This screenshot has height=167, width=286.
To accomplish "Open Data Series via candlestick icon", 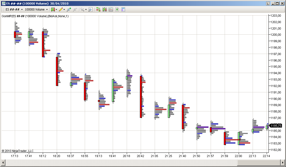I will [x=104, y=9].
